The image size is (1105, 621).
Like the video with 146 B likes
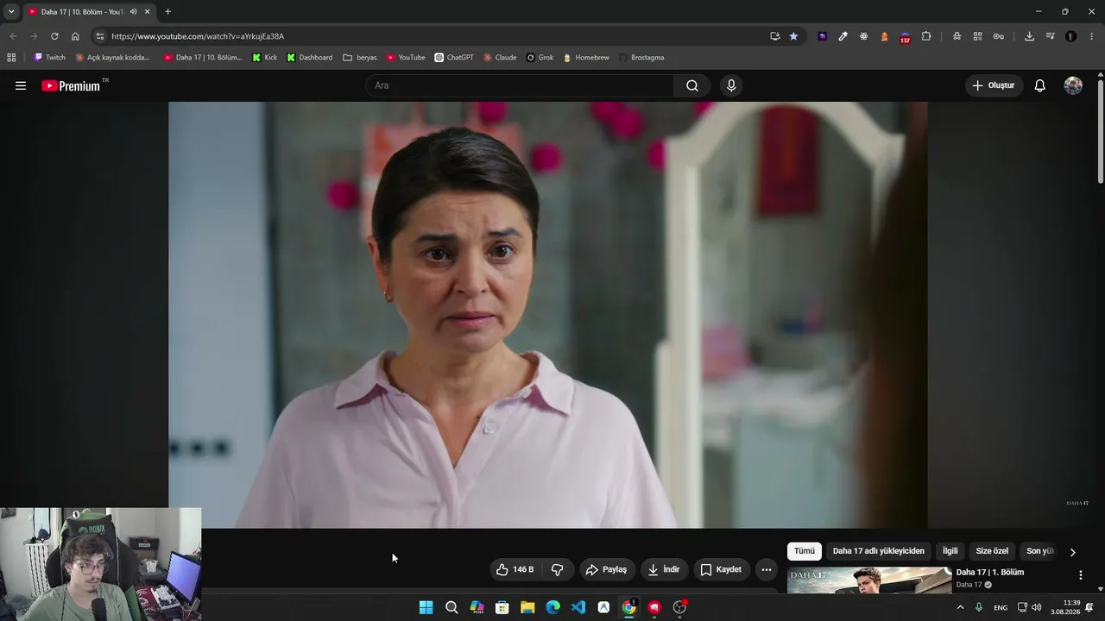click(x=515, y=569)
